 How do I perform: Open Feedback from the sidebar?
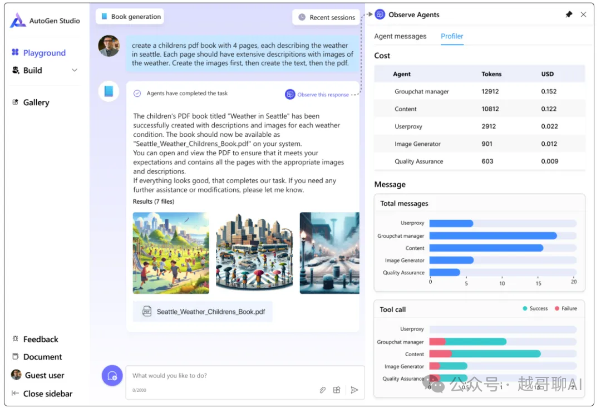coord(41,340)
